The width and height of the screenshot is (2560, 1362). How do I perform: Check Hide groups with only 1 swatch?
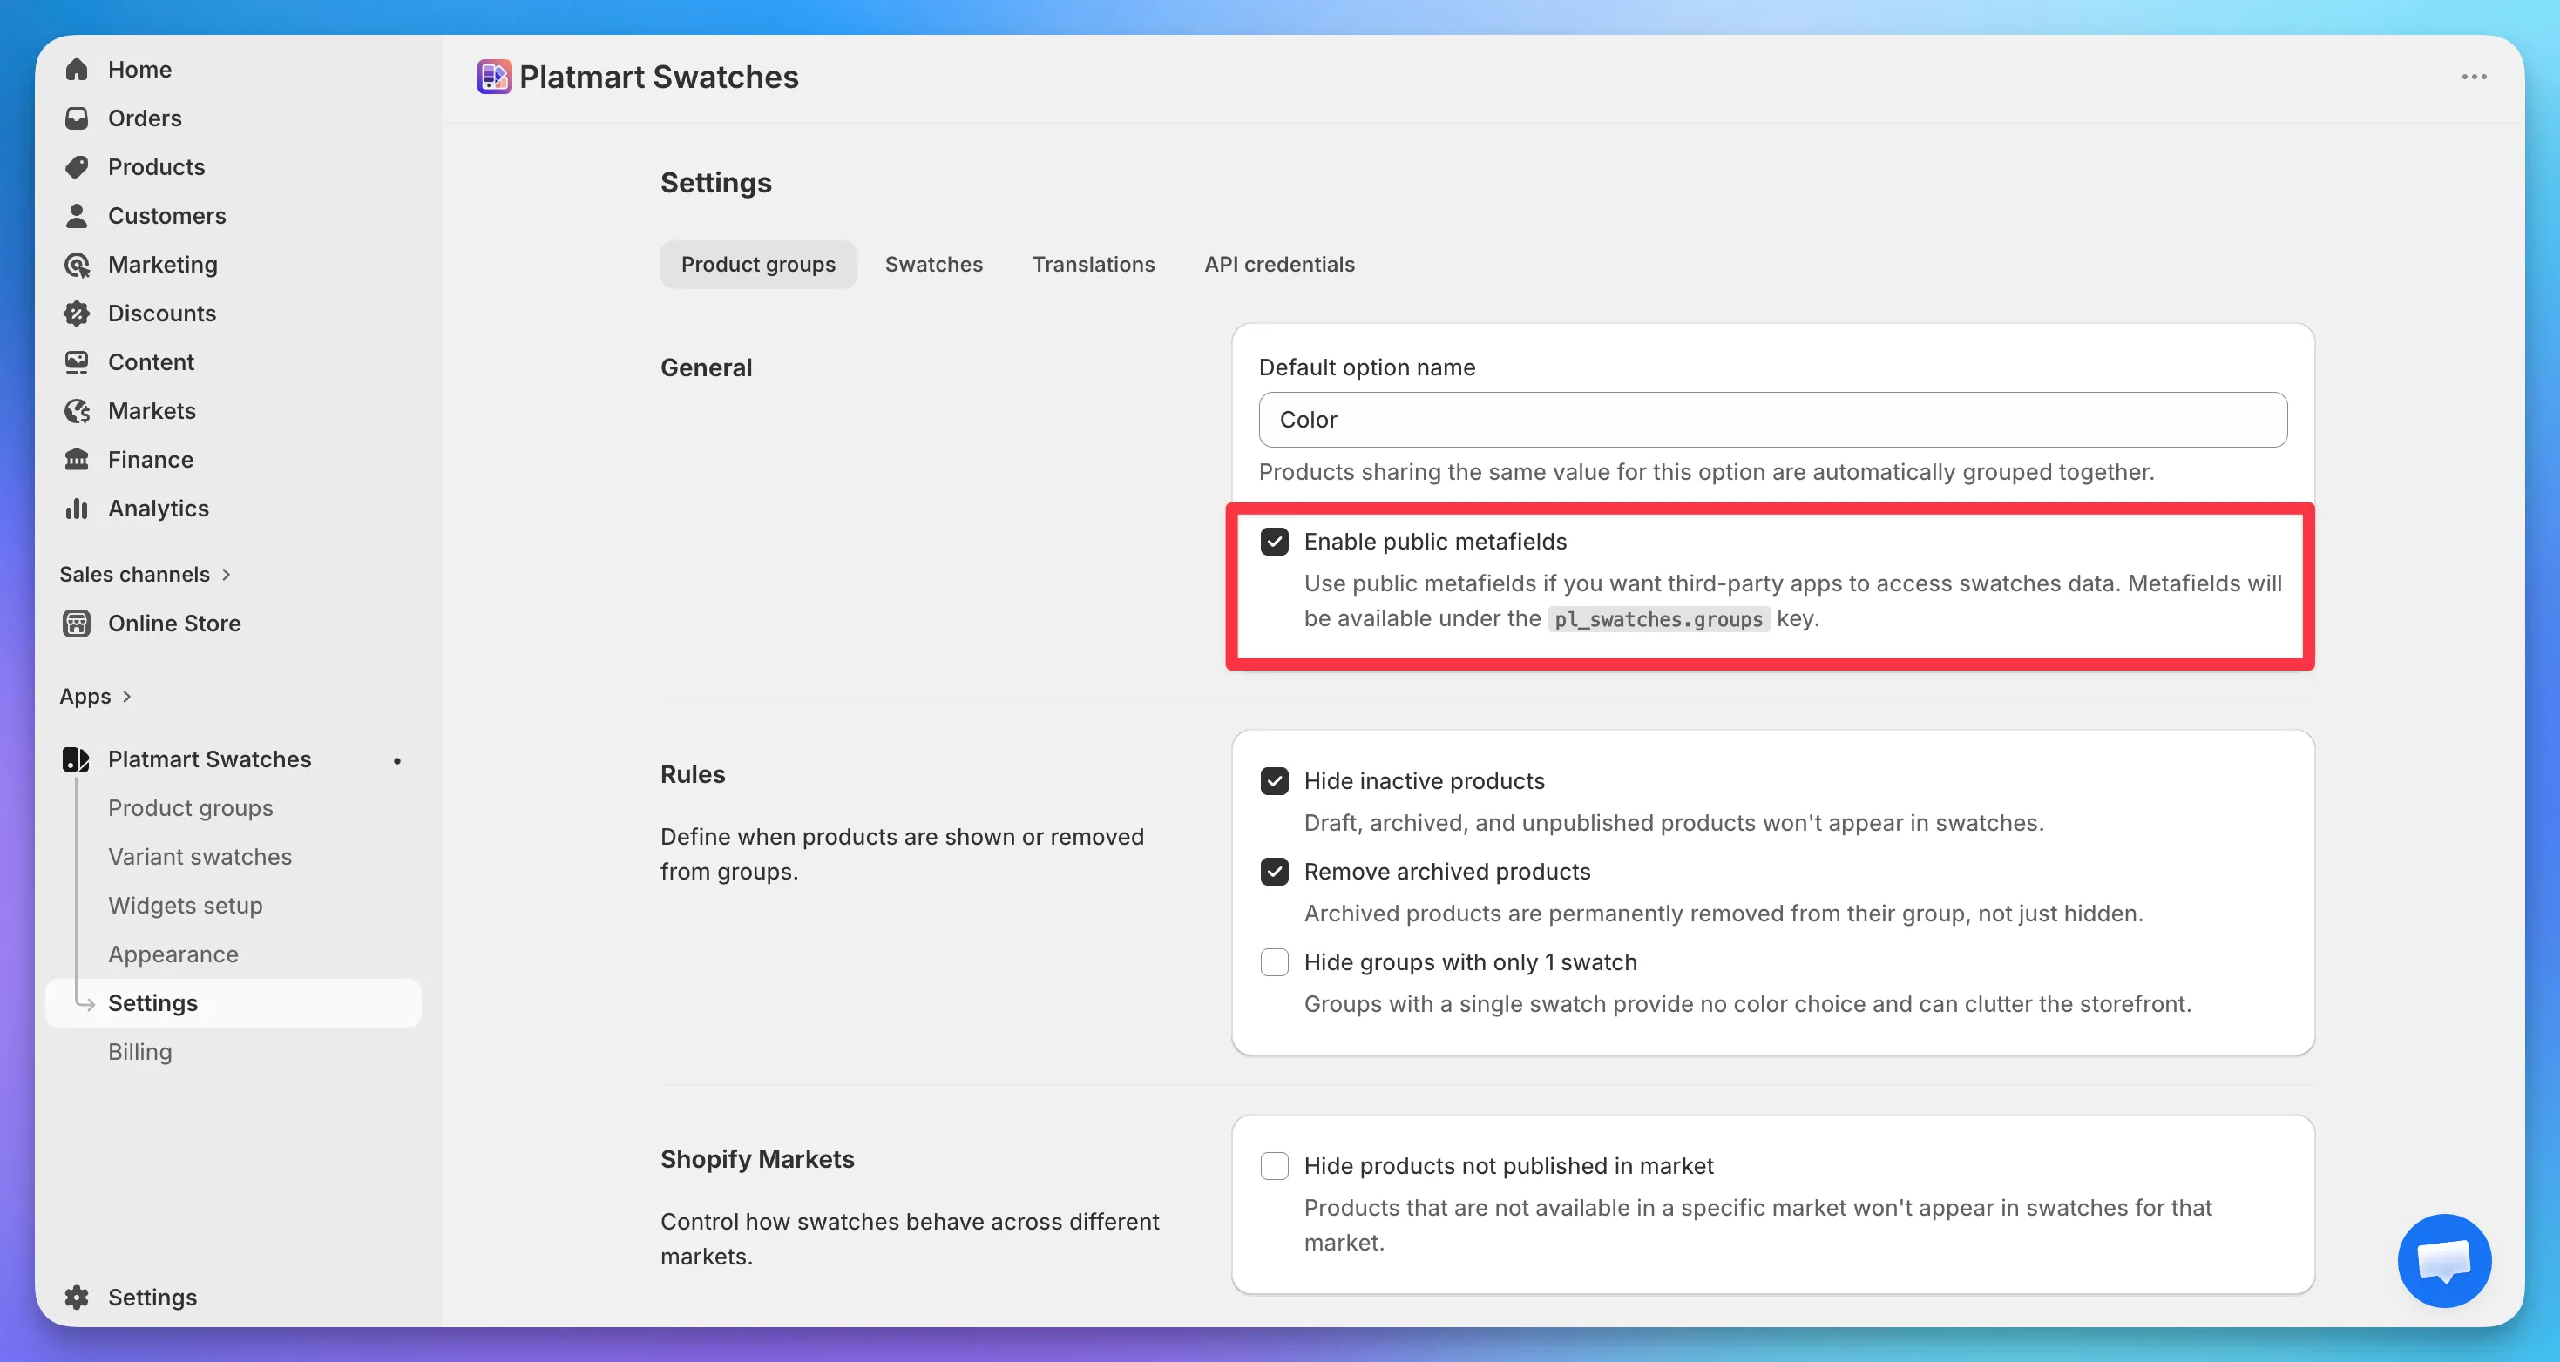[1274, 961]
